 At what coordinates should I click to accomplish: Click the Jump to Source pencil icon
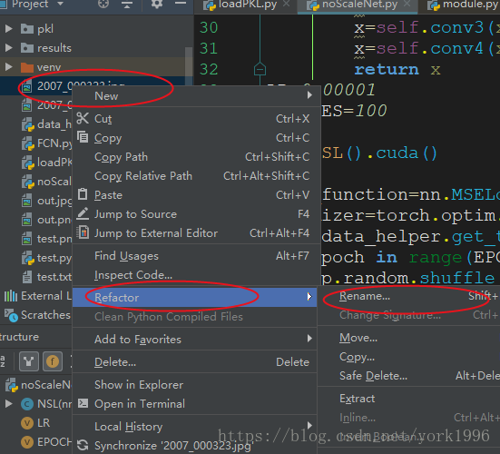83,213
